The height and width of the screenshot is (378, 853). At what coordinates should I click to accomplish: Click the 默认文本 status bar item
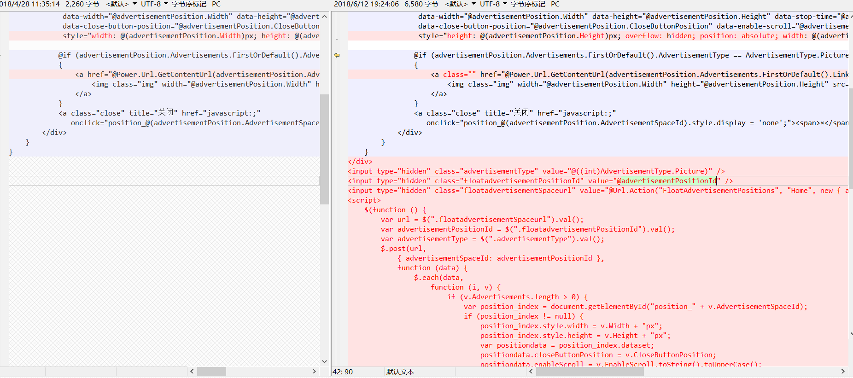[x=400, y=372]
